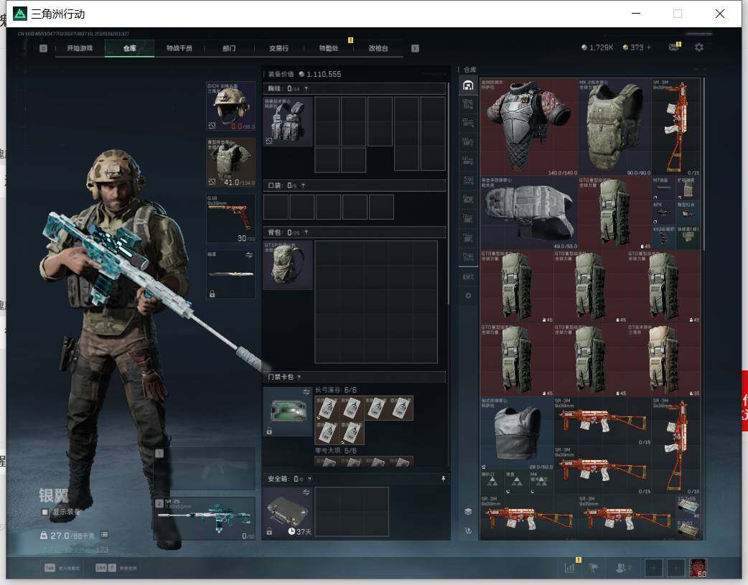The height and width of the screenshot is (585, 748).
Task: Open the 改枪台 tab
Action: tap(378, 48)
